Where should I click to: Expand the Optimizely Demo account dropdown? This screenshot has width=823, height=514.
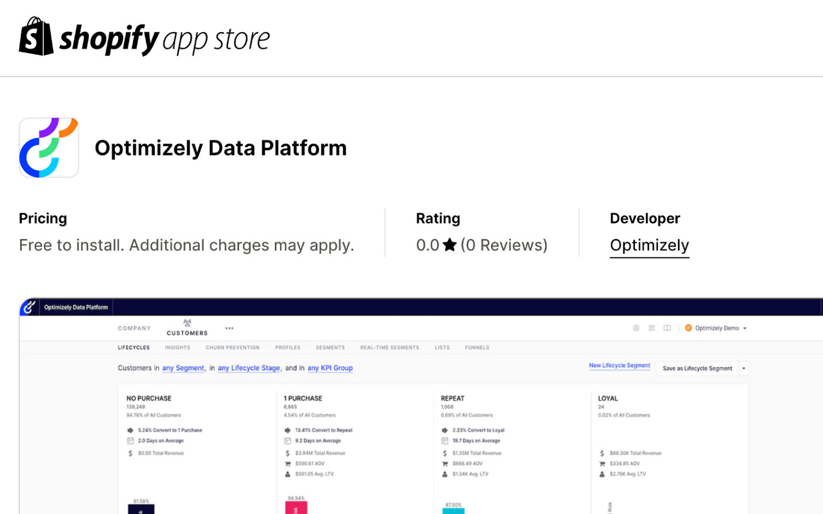tap(745, 328)
